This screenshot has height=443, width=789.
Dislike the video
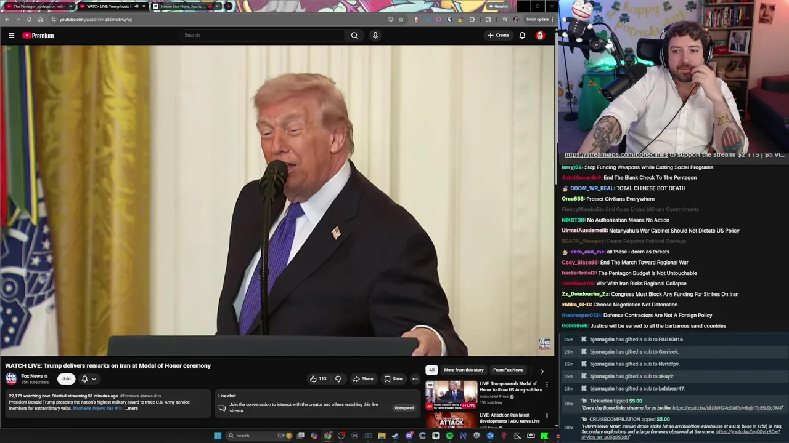click(x=338, y=378)
